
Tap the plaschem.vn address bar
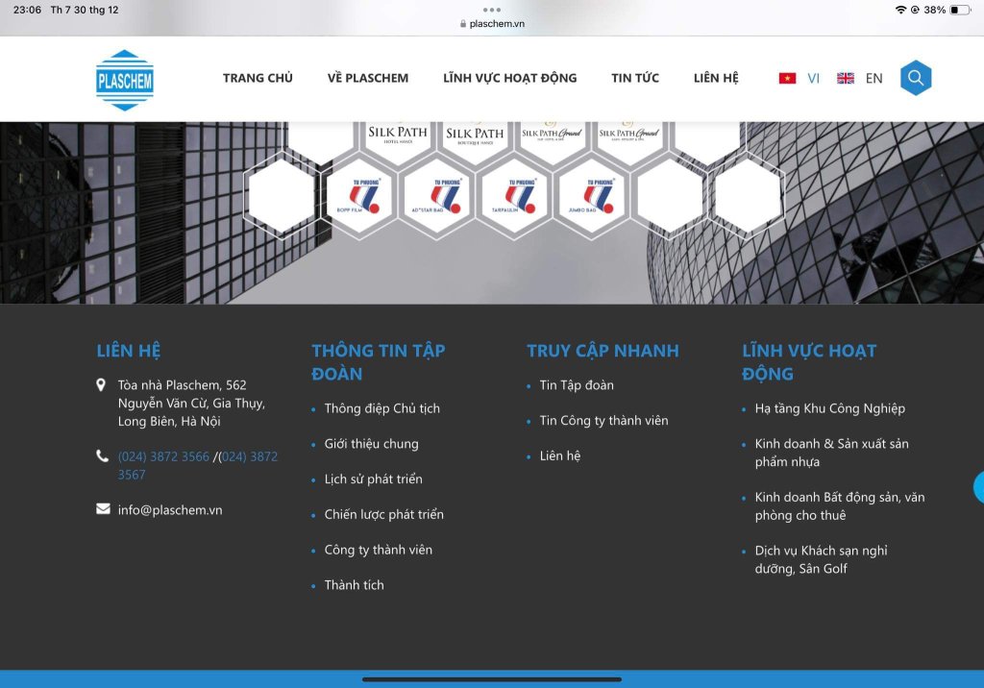click(492, 24)
